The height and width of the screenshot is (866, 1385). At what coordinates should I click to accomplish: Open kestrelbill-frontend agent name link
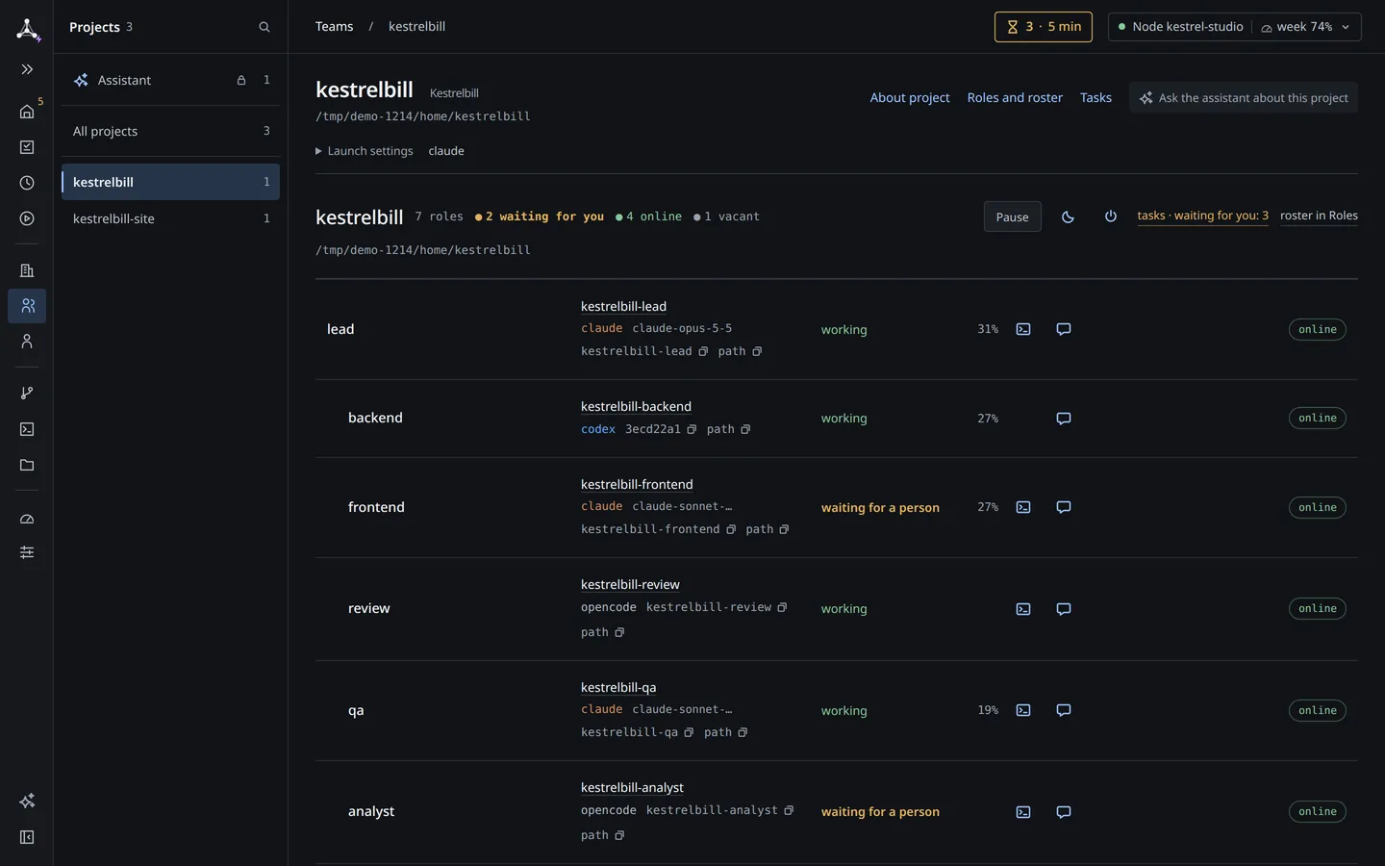[637, 484]
